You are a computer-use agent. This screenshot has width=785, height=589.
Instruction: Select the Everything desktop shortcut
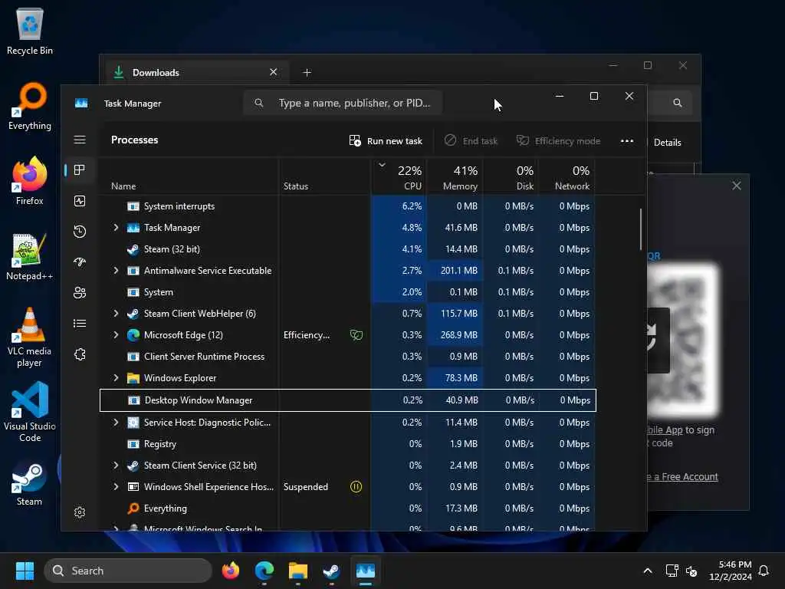pos(30,106)
